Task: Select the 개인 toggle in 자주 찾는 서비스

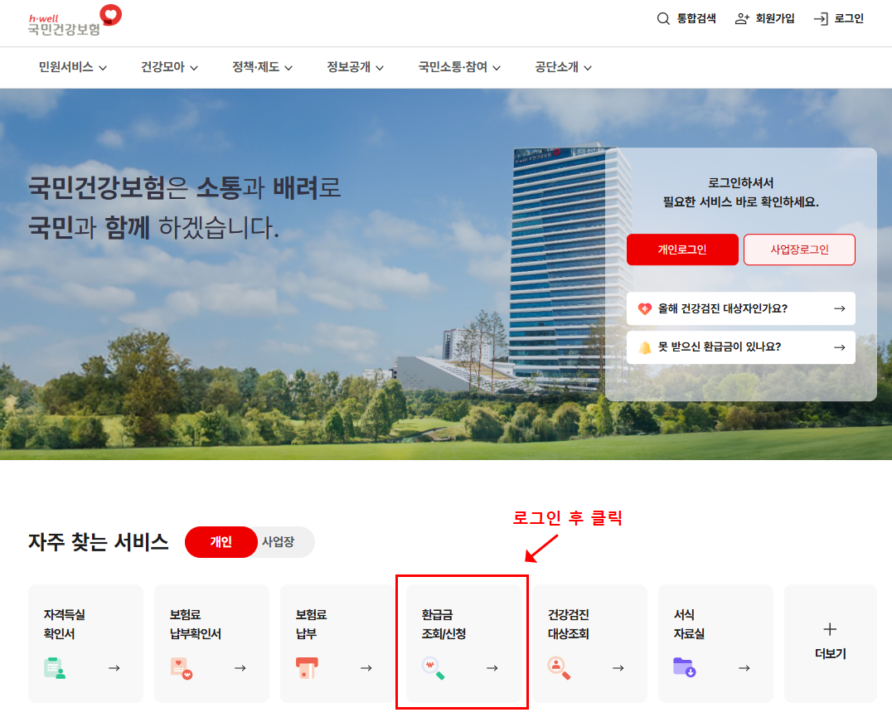Action: (x=221, y=542)
